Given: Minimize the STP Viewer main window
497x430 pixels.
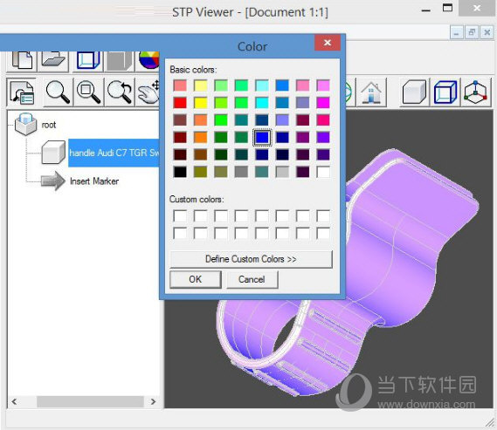Looking at the screenshot, I should [426, 10].
